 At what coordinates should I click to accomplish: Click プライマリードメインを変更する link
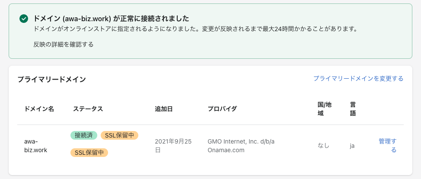(x=358, y=79)
